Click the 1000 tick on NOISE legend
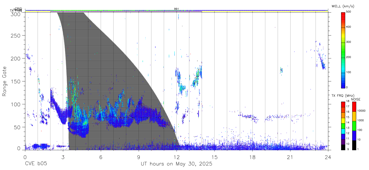 pyautogui.click(x=361, y=121)
